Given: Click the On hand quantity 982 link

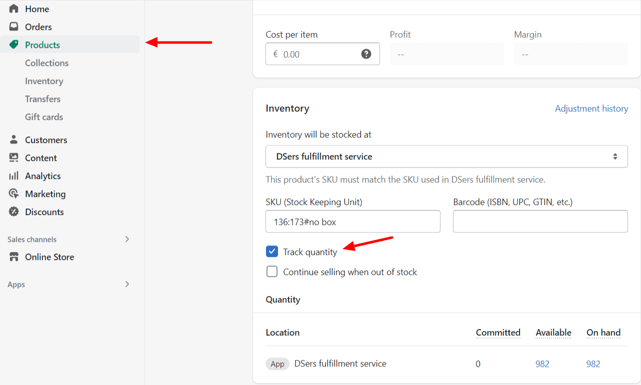Looking at the screenshot, I should click(593, 364).
